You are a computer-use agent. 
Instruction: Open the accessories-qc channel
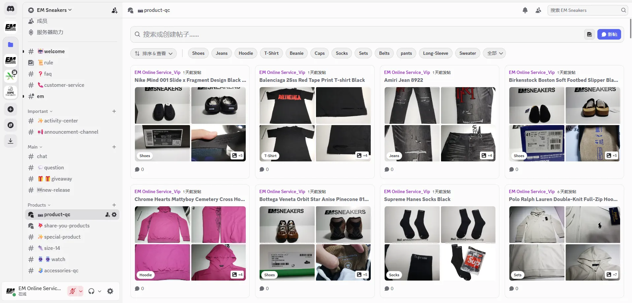(x=72, y=271)
